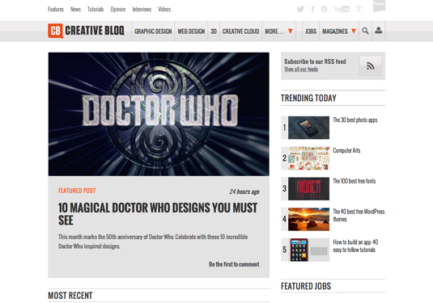Open the Doctor Who featured image
The image size is (433, 303).
pos(159,114)
